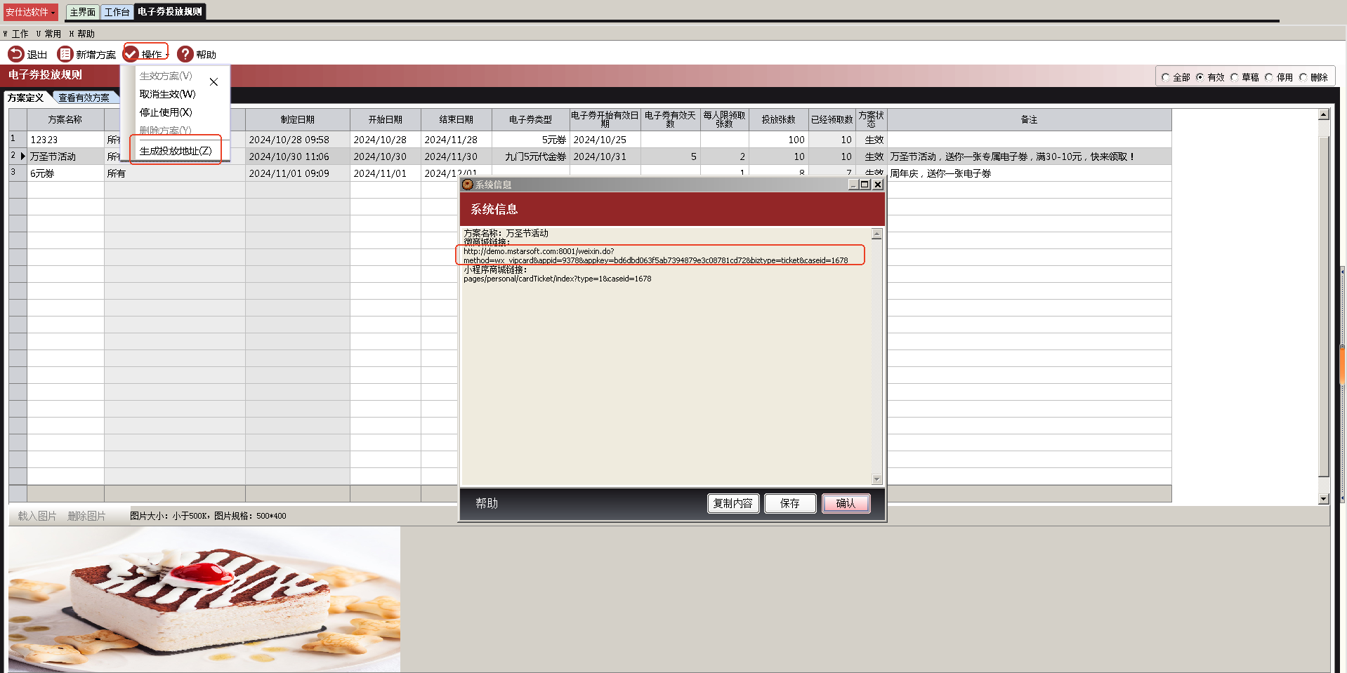Open the 帮助 menu in menu bar
1347x673 pixels.
pos(81,34)
